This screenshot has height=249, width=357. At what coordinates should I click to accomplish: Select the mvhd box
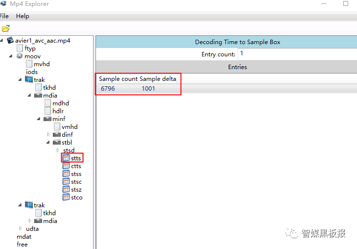(x=42, y=64)
